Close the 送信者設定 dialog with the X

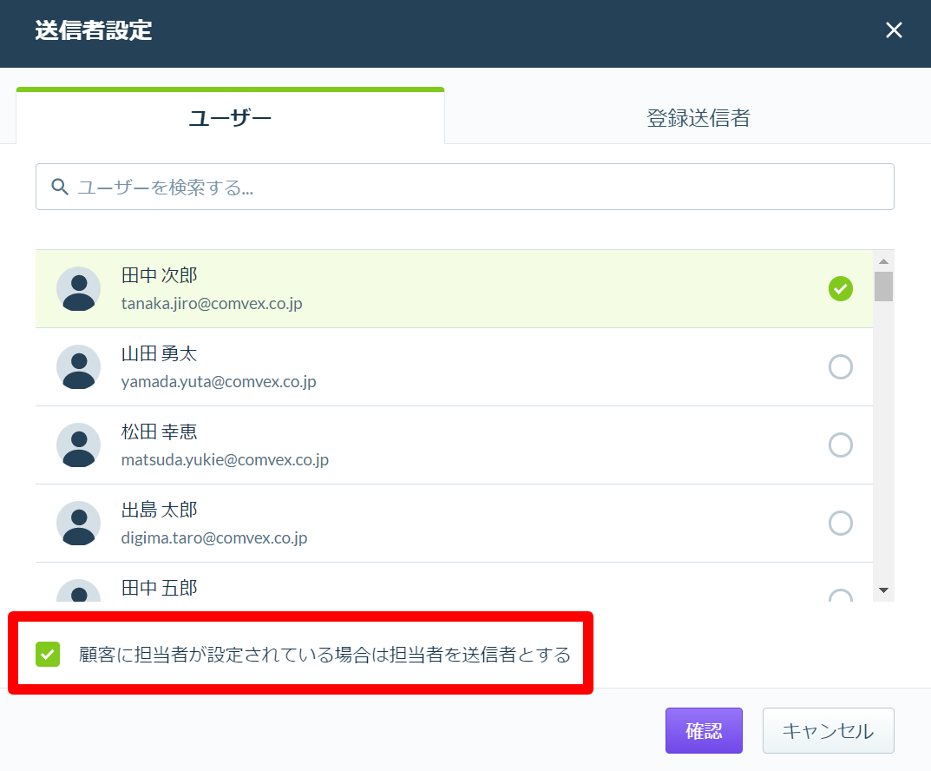(x=894, y=30)
